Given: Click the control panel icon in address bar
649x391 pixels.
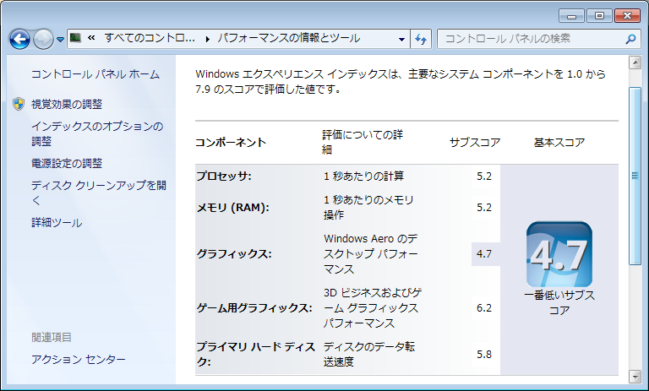Looking at the screenshot, I should click(x=75, y=39).
